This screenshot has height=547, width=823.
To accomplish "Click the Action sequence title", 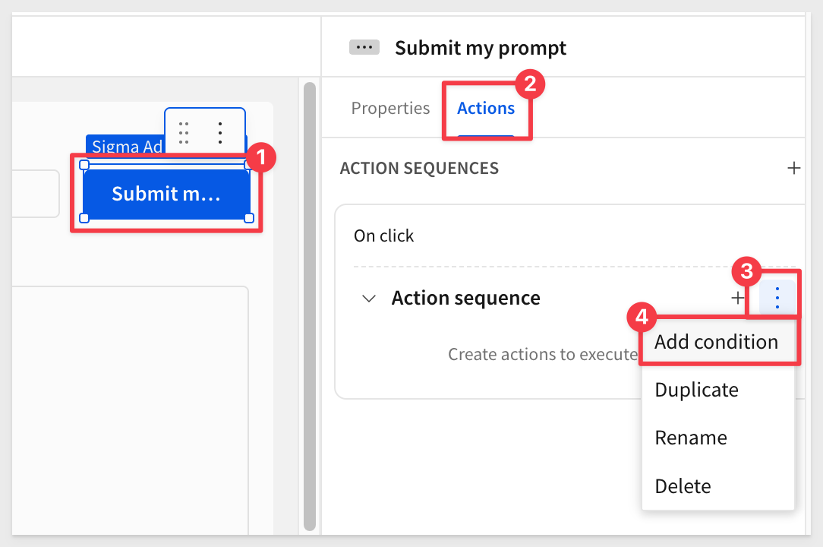I will coord(465,298).
